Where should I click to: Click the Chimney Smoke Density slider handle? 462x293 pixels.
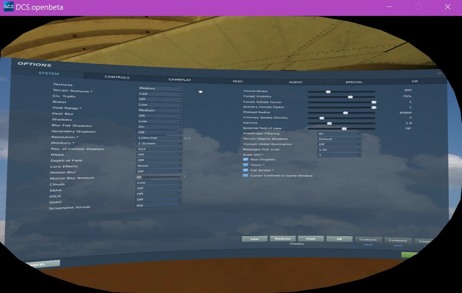pyautogui.click(x=322, y=118)
